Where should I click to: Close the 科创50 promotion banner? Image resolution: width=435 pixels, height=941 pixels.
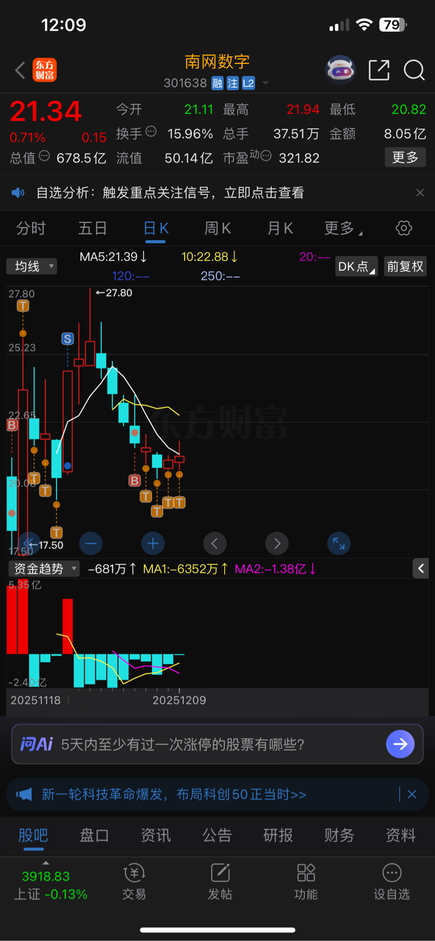(x=412, y=794)
